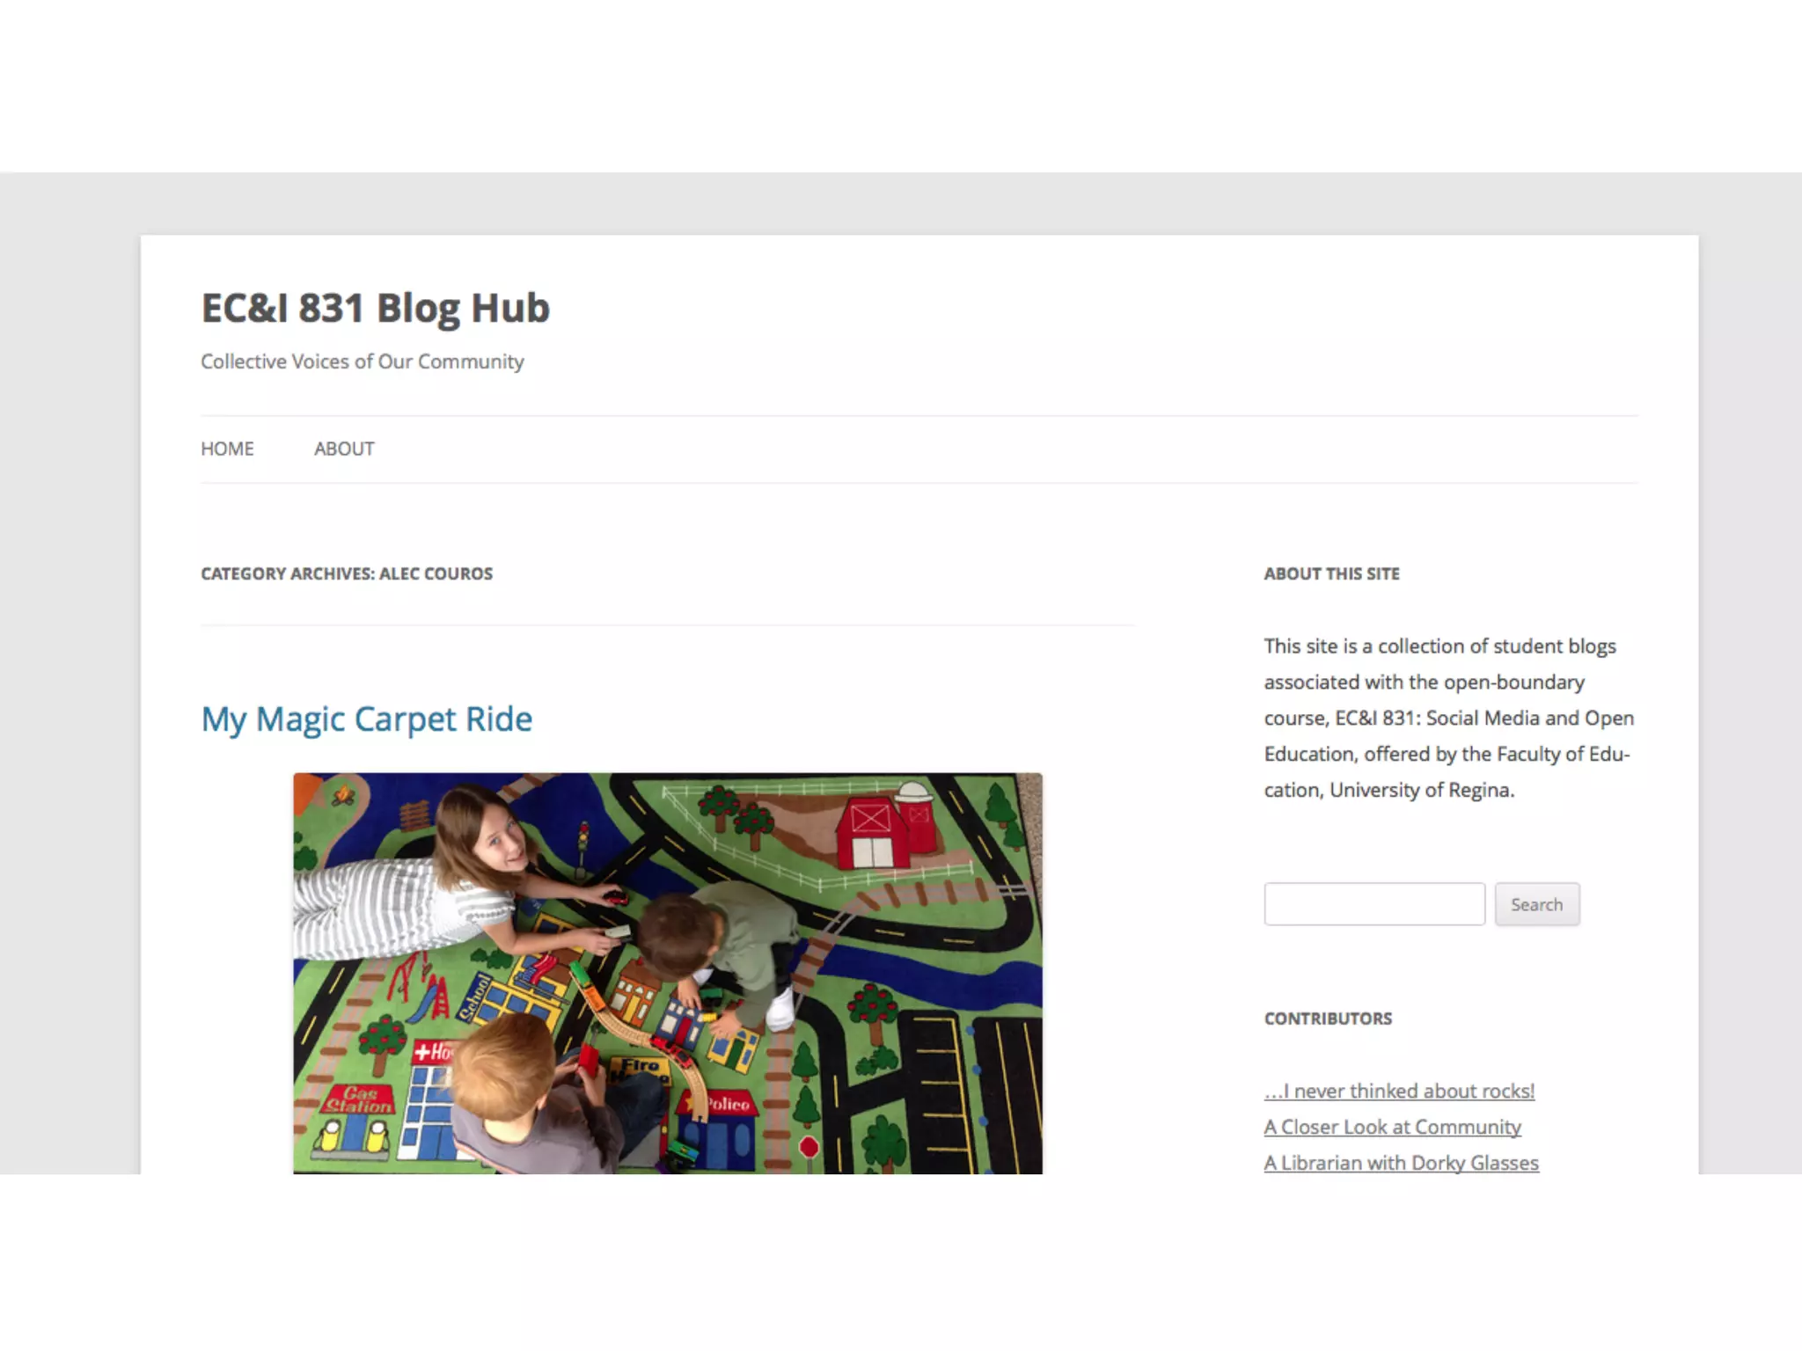
Task: Open A Librarian with Dorky Glasses link
Action: click(1402, 1163)
